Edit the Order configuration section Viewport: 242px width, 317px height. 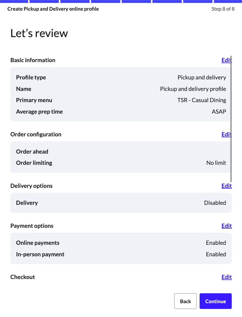click(226, 134)
